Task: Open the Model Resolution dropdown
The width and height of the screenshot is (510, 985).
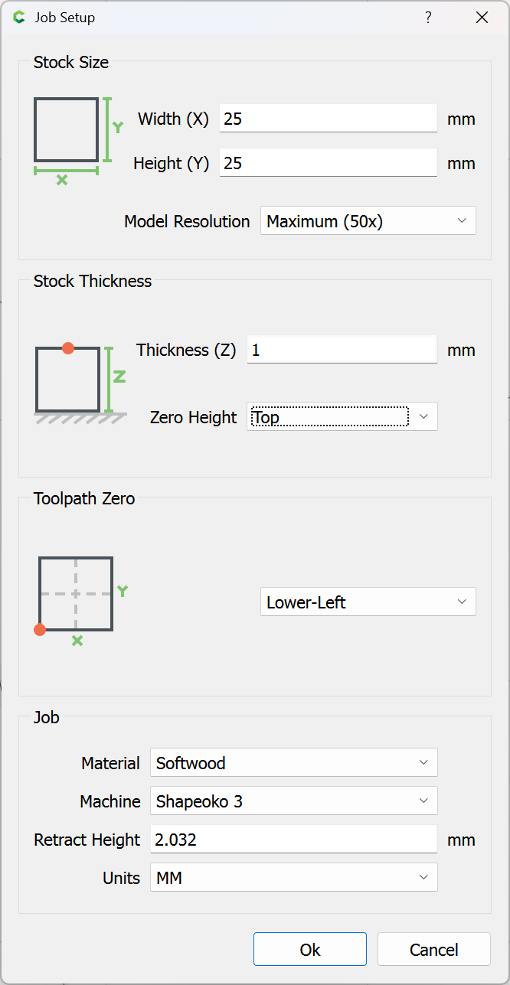Action: 368,221
